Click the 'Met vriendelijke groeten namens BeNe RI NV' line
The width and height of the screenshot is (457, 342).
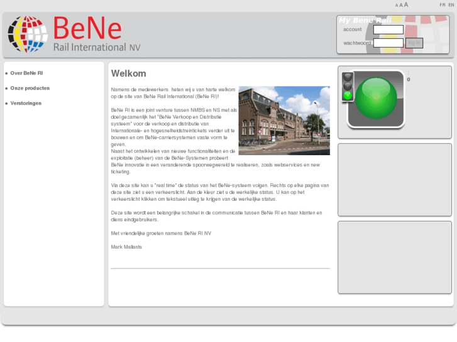click(x=161, y=233)
